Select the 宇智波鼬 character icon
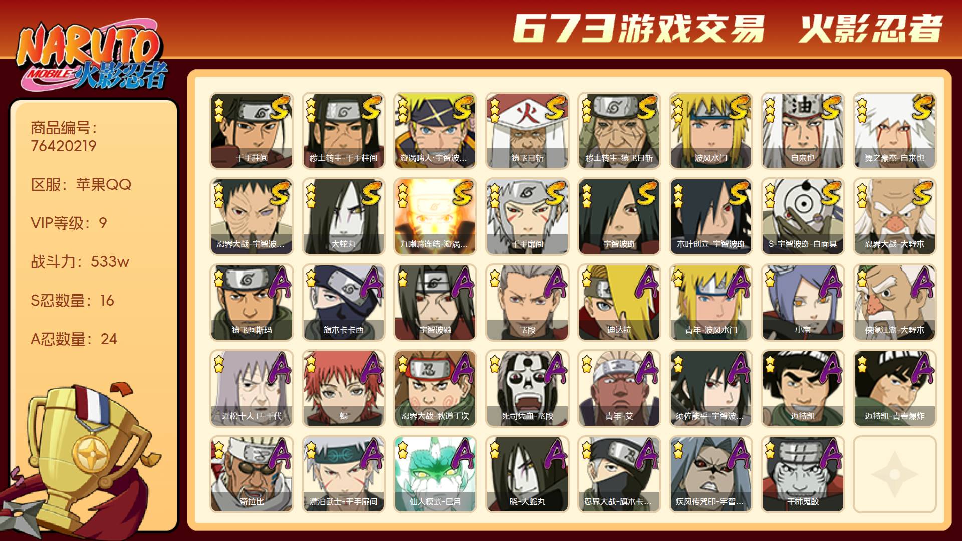The image size is (962, 541). coord(435,303)
